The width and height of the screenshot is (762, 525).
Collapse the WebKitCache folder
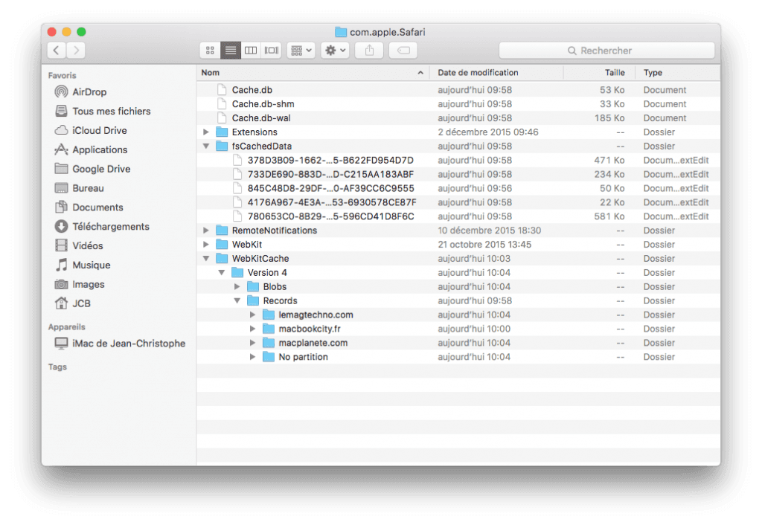pyautogui.click(x=206, y=258)
